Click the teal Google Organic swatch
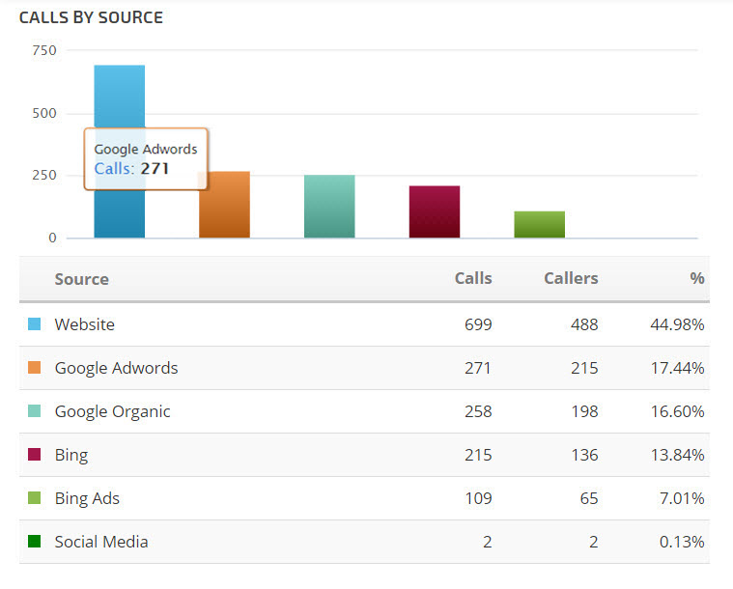Image resolution: width=733 pixels, height=589 pixels. 35,411
